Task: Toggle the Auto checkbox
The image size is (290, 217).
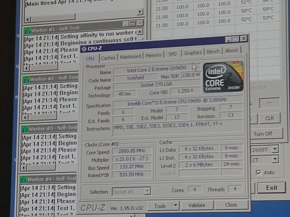Action: (x=259, y=173)
